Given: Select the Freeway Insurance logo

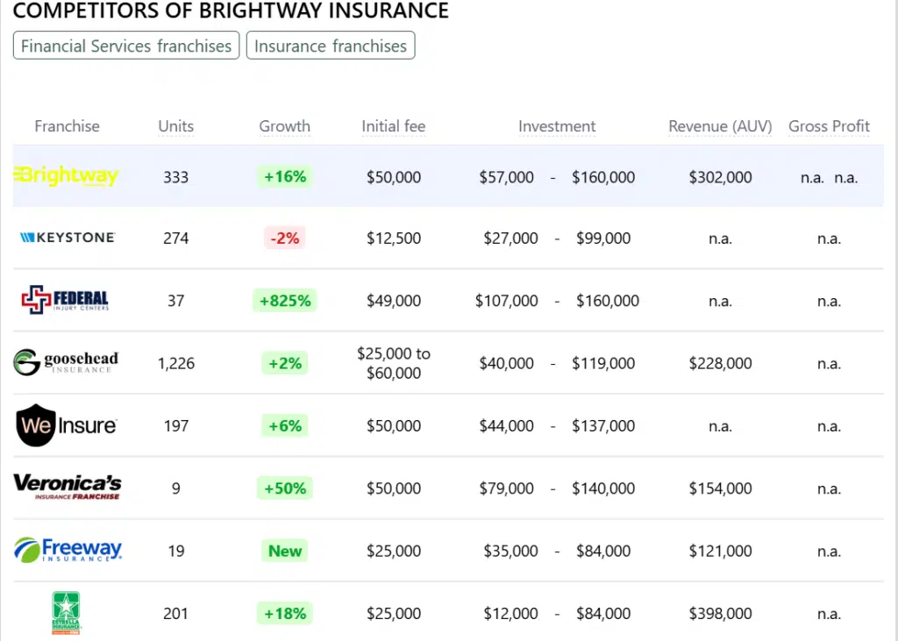Looking at the screenshot, I should point(68,550).
